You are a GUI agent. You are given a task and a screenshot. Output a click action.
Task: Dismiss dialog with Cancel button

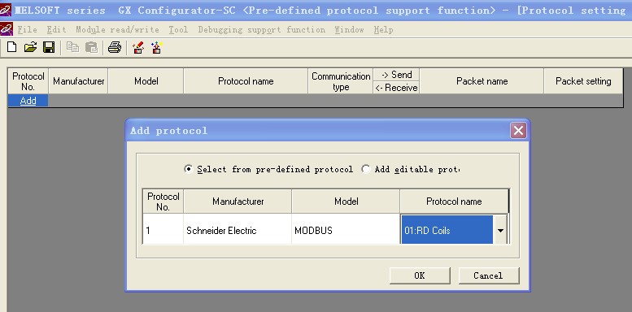coord(489,275)
